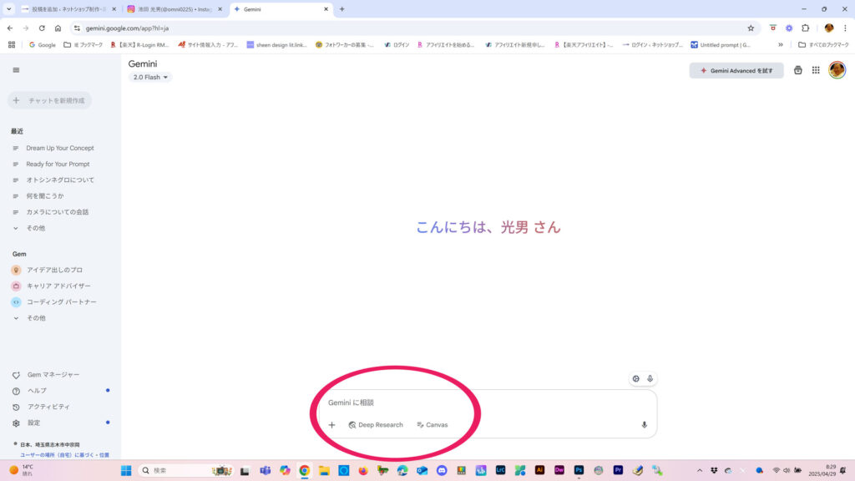The height and width of the screenshot is (481, 855).
Task: Open Photoshop from the taskbar
Action: click(x=579, y=470)
